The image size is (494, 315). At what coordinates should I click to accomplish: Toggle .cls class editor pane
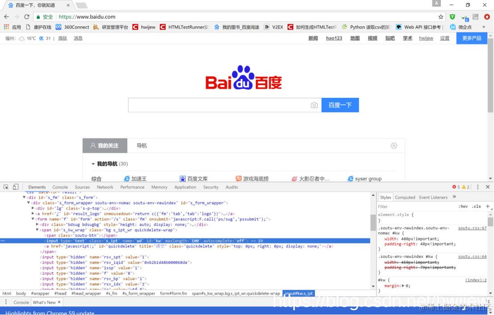click(x=476, y=206)
